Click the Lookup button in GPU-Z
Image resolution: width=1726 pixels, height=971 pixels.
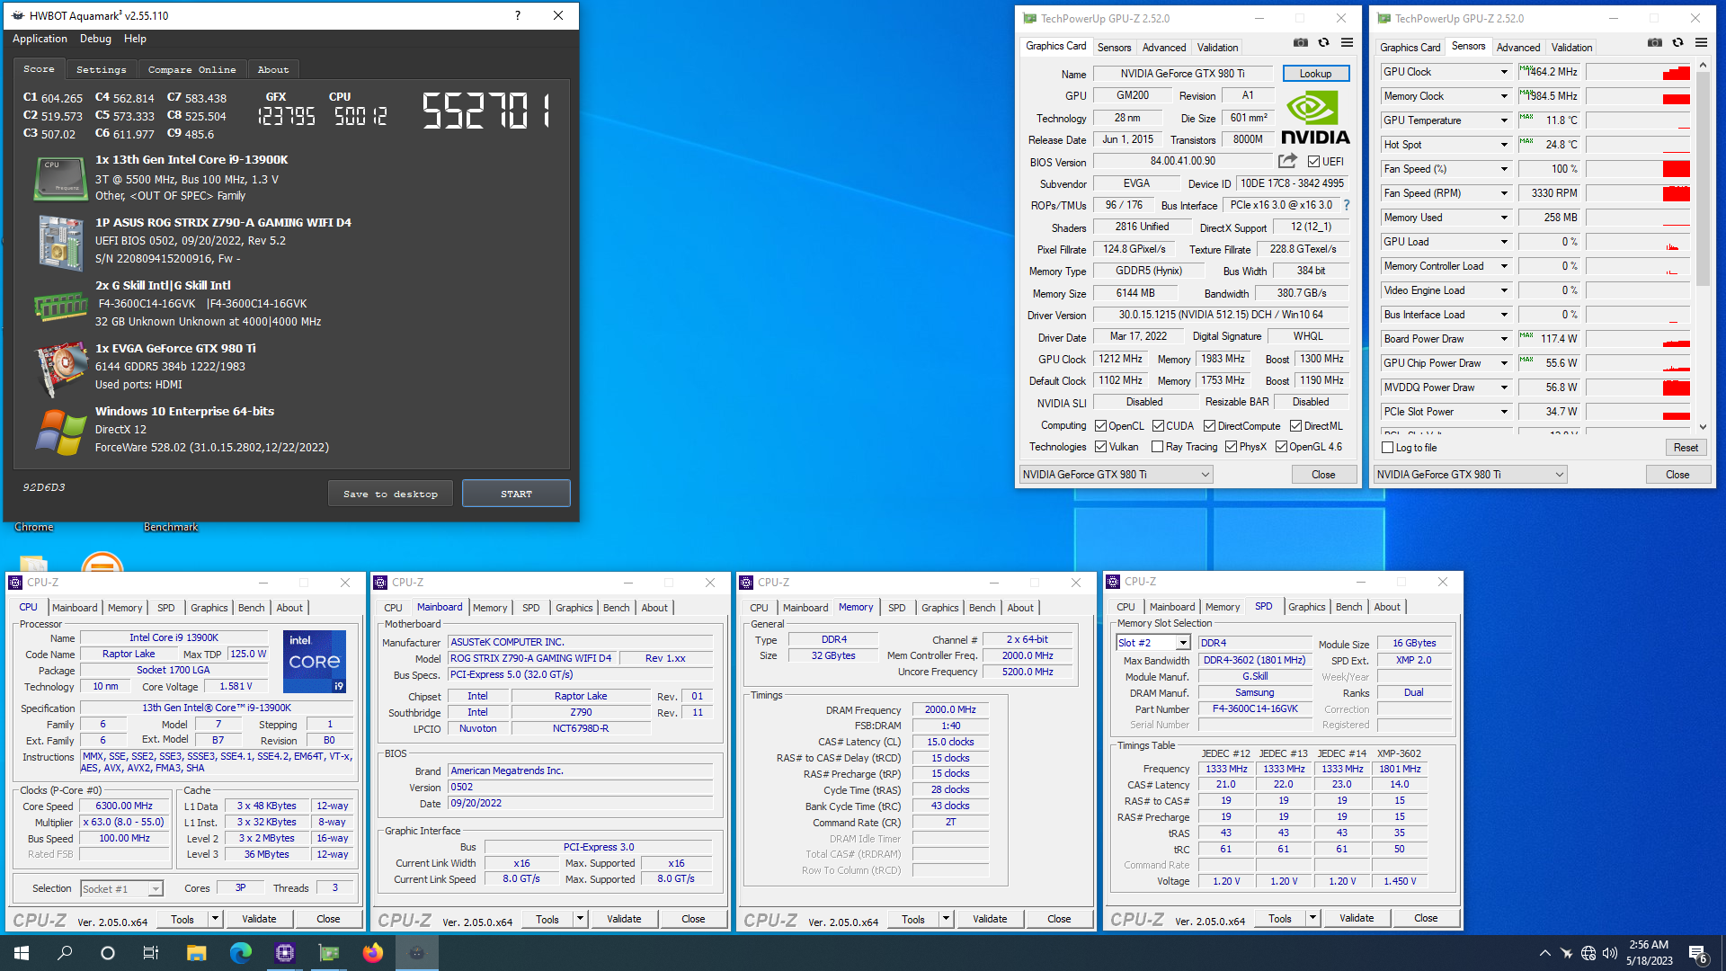click(x=1315, y=74)
